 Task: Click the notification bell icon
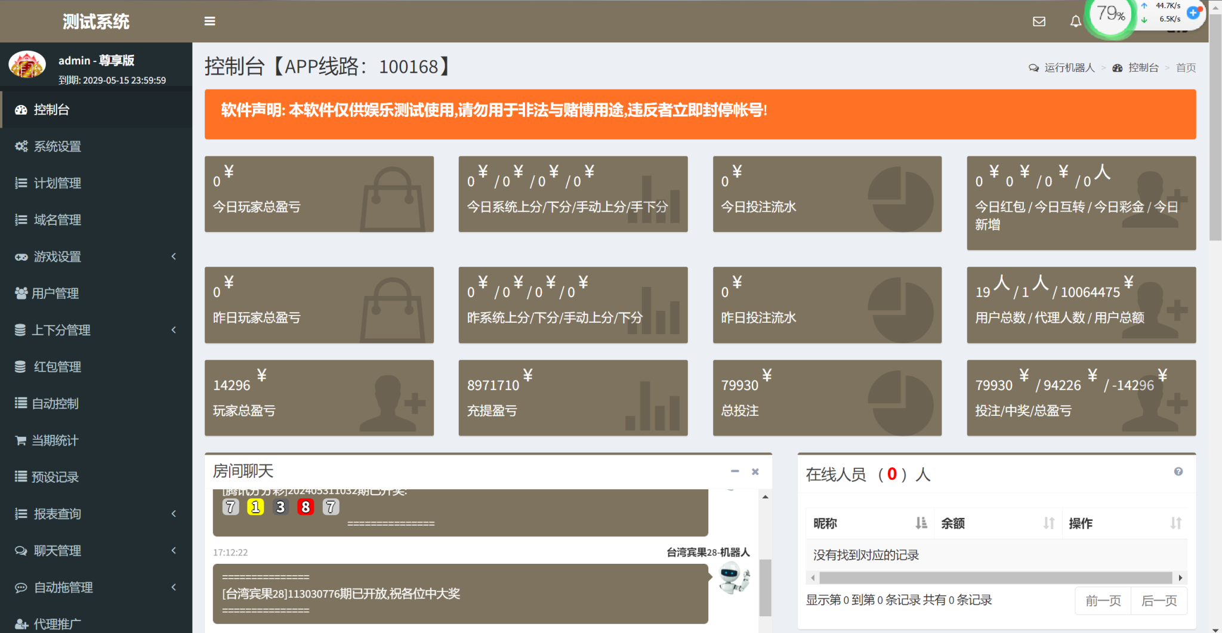tap(1075, 21)
